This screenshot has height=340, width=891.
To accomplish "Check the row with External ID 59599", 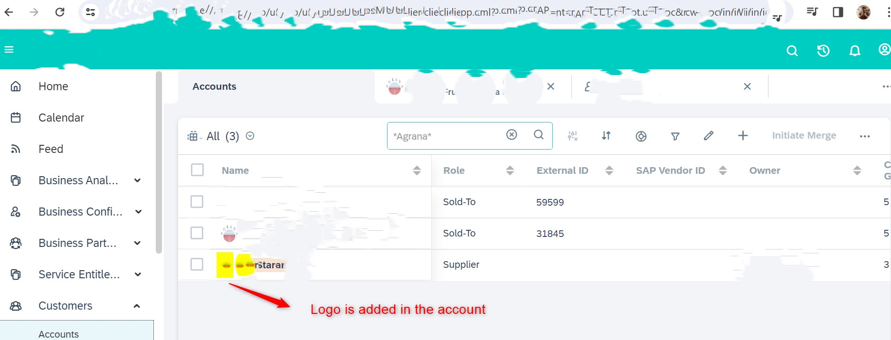I will point(197,202).
